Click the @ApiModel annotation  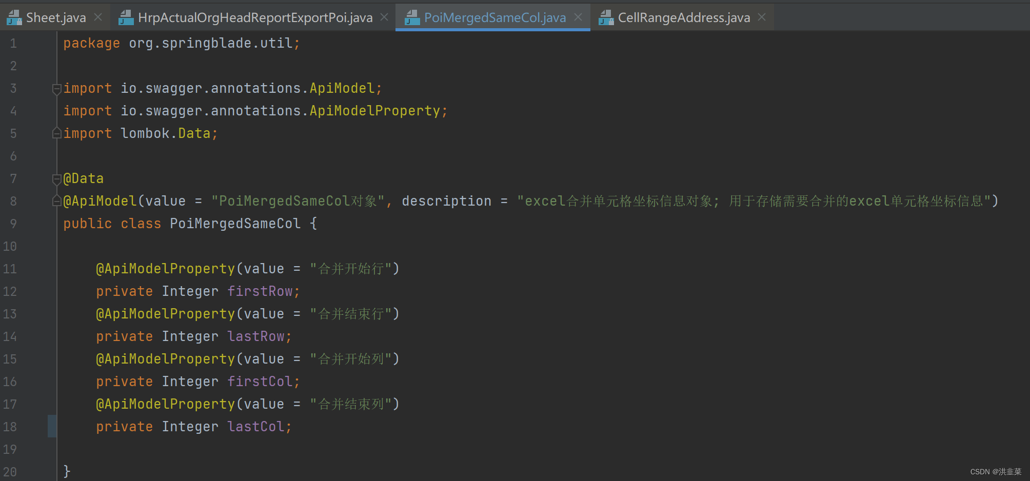click(100, 202)
